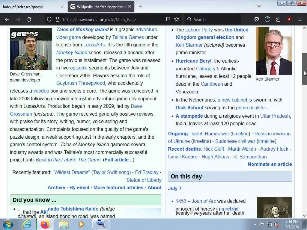Bookmark this page with the star icon
Viewport: 307px width, 230px height.
click(177, 19)
